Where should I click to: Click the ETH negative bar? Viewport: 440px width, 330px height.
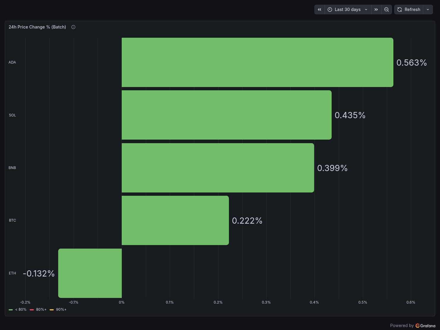[90, 273]
